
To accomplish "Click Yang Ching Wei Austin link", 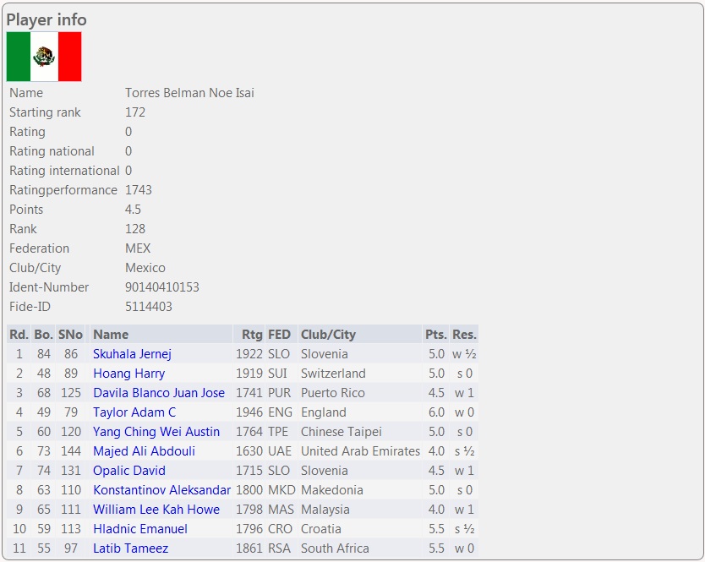I will [156, 432].
